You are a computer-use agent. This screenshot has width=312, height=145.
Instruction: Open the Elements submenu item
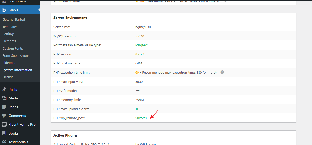click(x=9, y=41)
